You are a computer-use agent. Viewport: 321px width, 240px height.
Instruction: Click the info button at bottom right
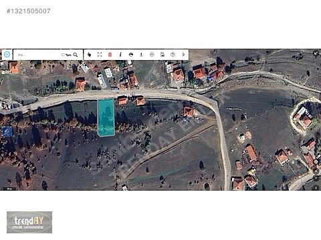(x=316, y=188)
